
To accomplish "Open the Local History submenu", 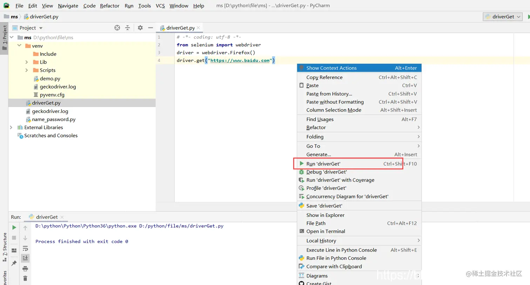I will (359, 241).
